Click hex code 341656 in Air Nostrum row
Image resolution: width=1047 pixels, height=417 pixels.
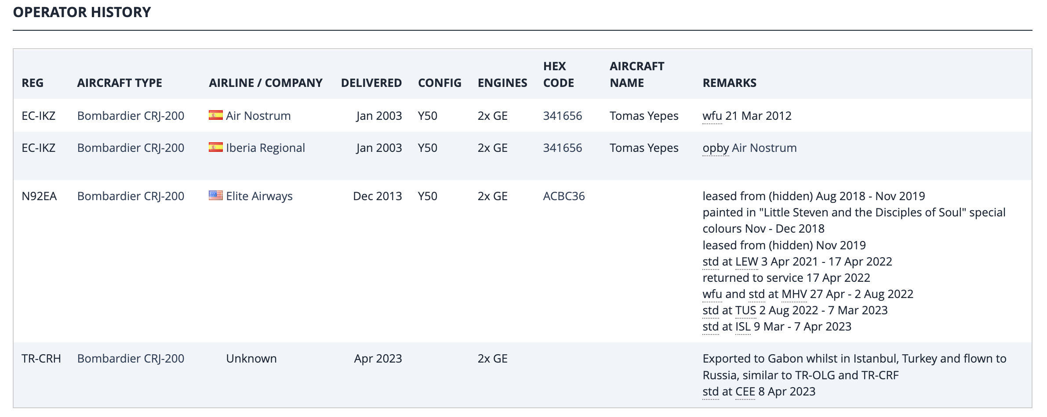562,116
